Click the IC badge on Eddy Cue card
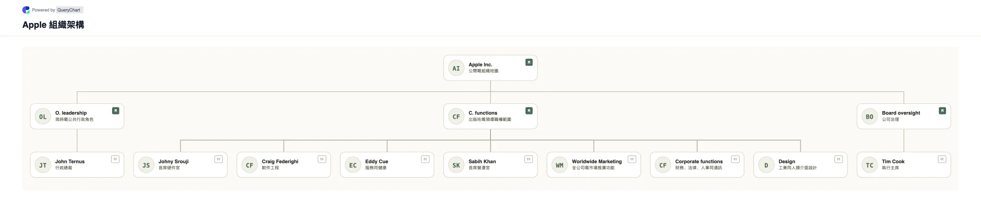 (x=425, y=159)
